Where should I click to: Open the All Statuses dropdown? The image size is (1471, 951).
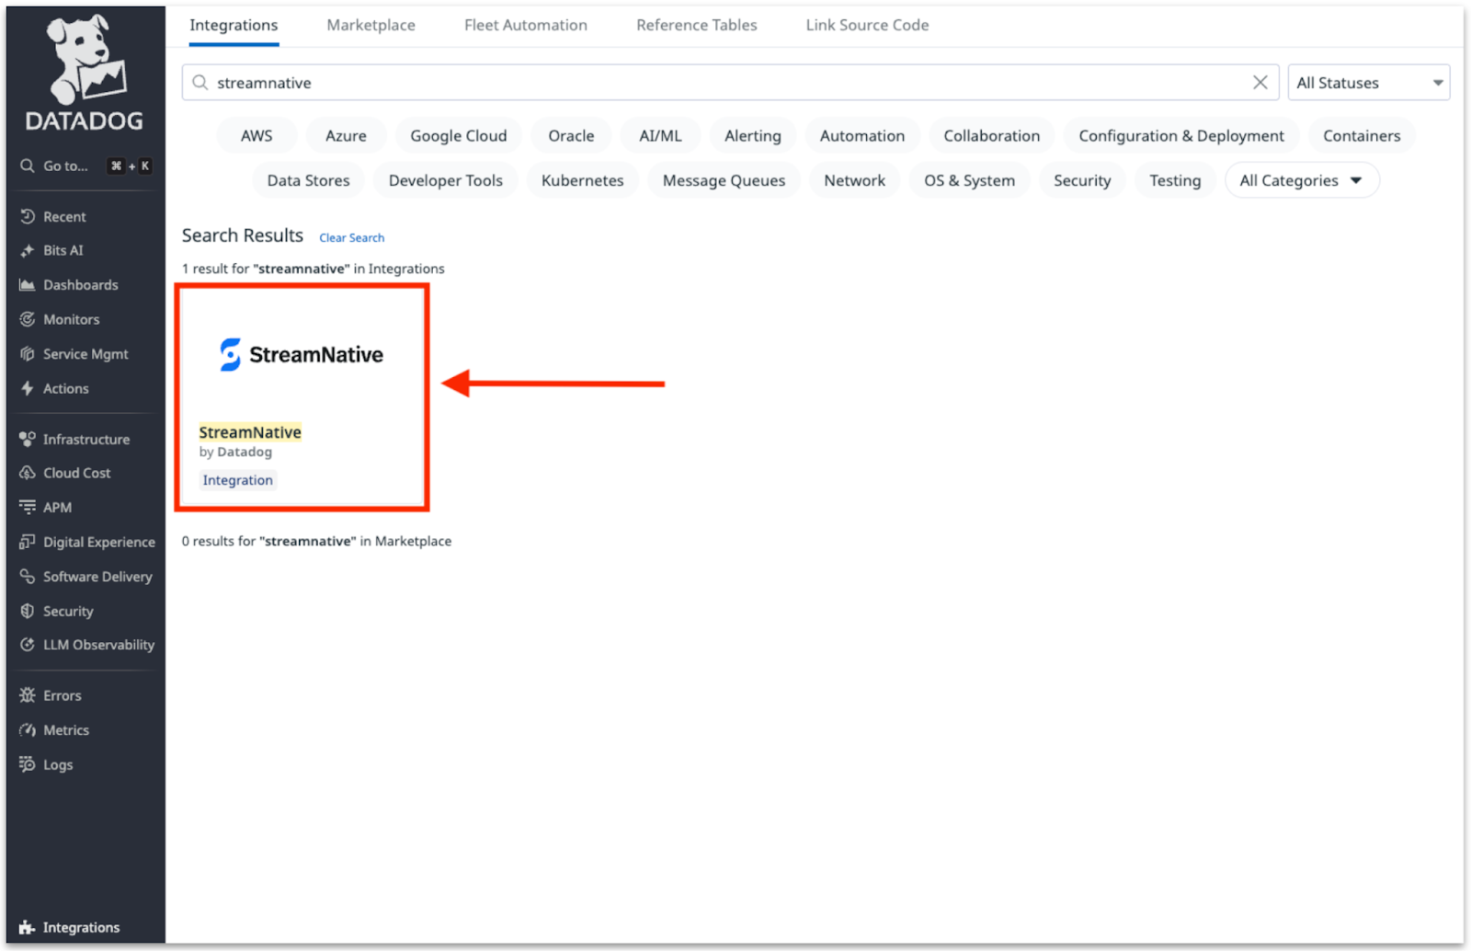pyautogui.click(x=1368, y=83)
